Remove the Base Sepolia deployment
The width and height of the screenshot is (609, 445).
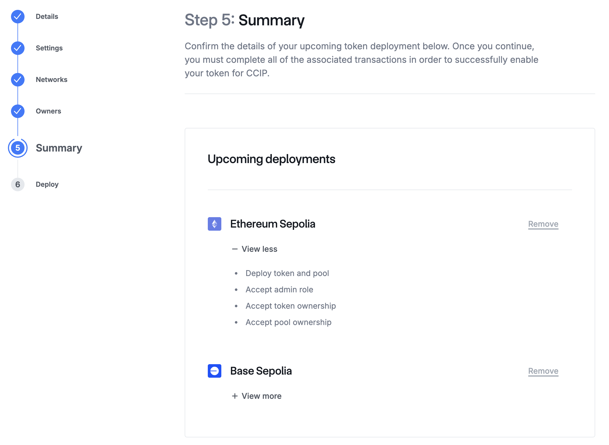click(543, 371)
